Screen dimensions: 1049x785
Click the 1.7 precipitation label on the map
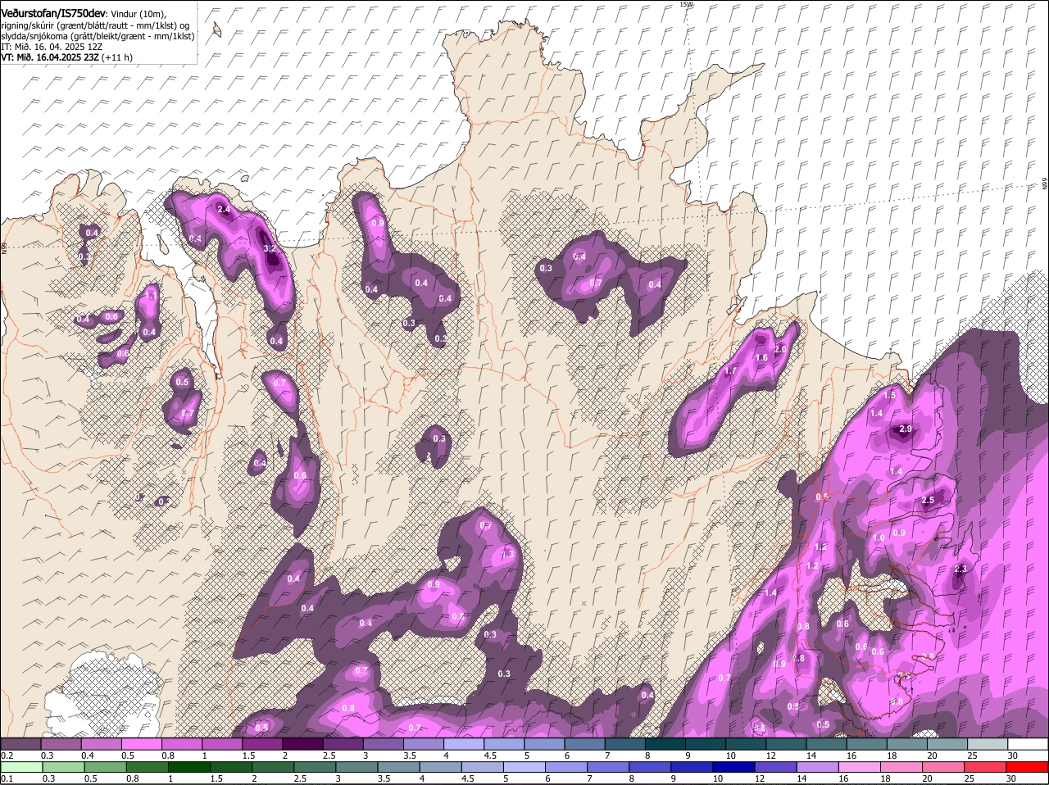731,371
